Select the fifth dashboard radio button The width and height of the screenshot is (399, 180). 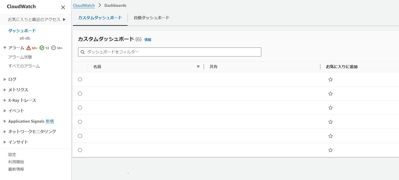[x=80, y=136]
